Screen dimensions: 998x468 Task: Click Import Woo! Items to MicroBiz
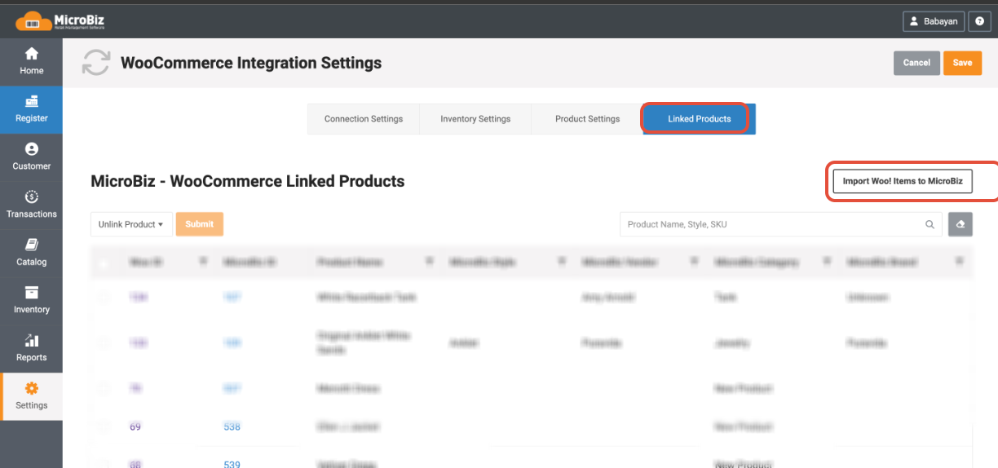902,181
